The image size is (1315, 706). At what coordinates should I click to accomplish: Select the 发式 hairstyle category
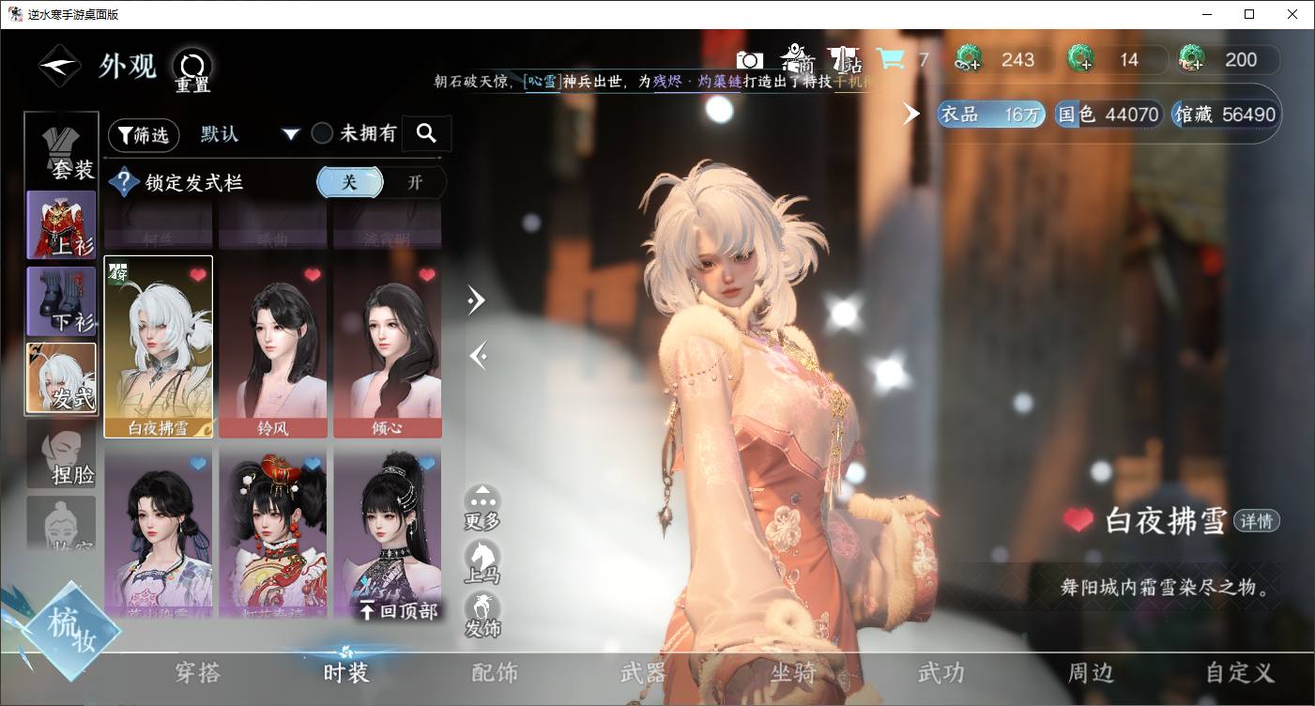(62, 377)
